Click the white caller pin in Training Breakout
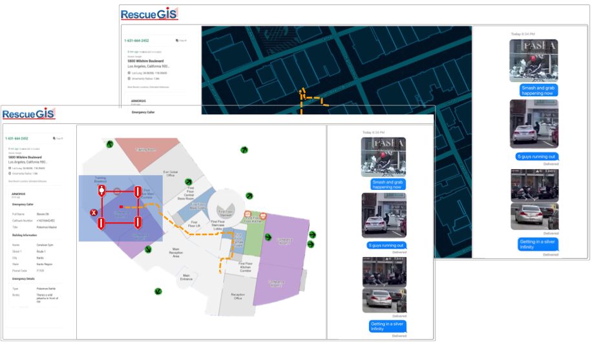 101,191
